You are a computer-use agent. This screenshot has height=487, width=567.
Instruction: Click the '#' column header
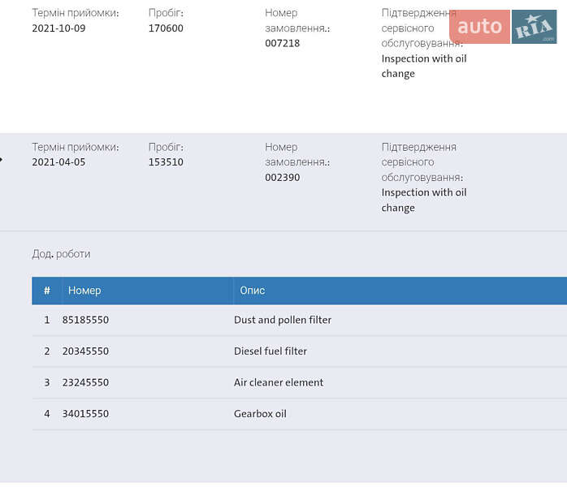pos(47,291)
